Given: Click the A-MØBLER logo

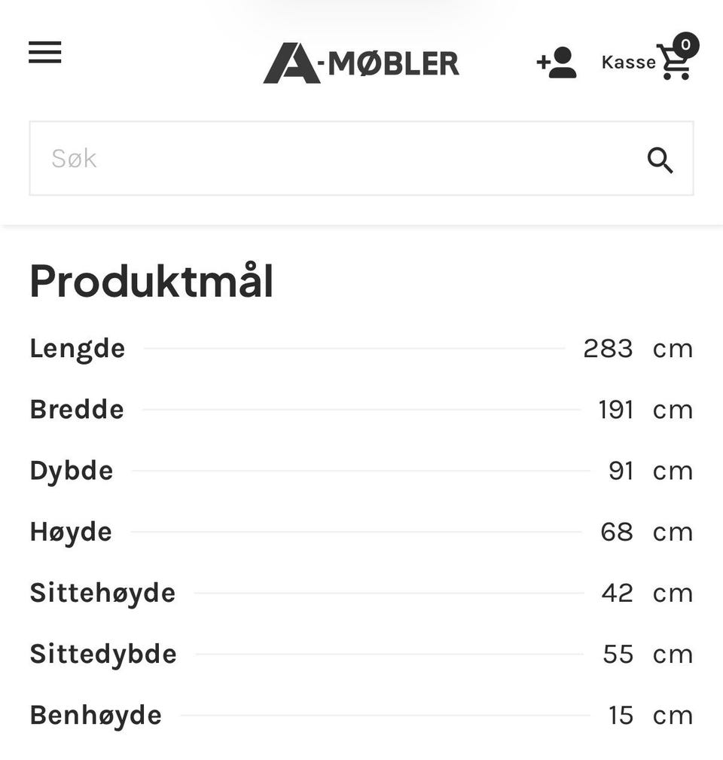Looking at the screenshot, I should 361,63.
